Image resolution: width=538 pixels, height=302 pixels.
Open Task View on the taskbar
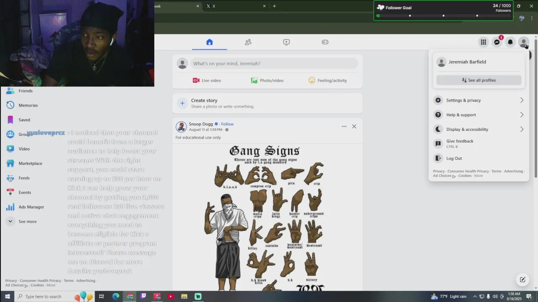click(101, 297)
